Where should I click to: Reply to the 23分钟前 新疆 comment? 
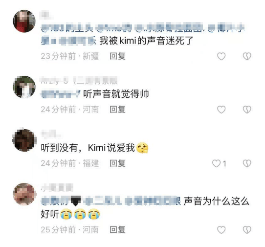tap(117, 56)
